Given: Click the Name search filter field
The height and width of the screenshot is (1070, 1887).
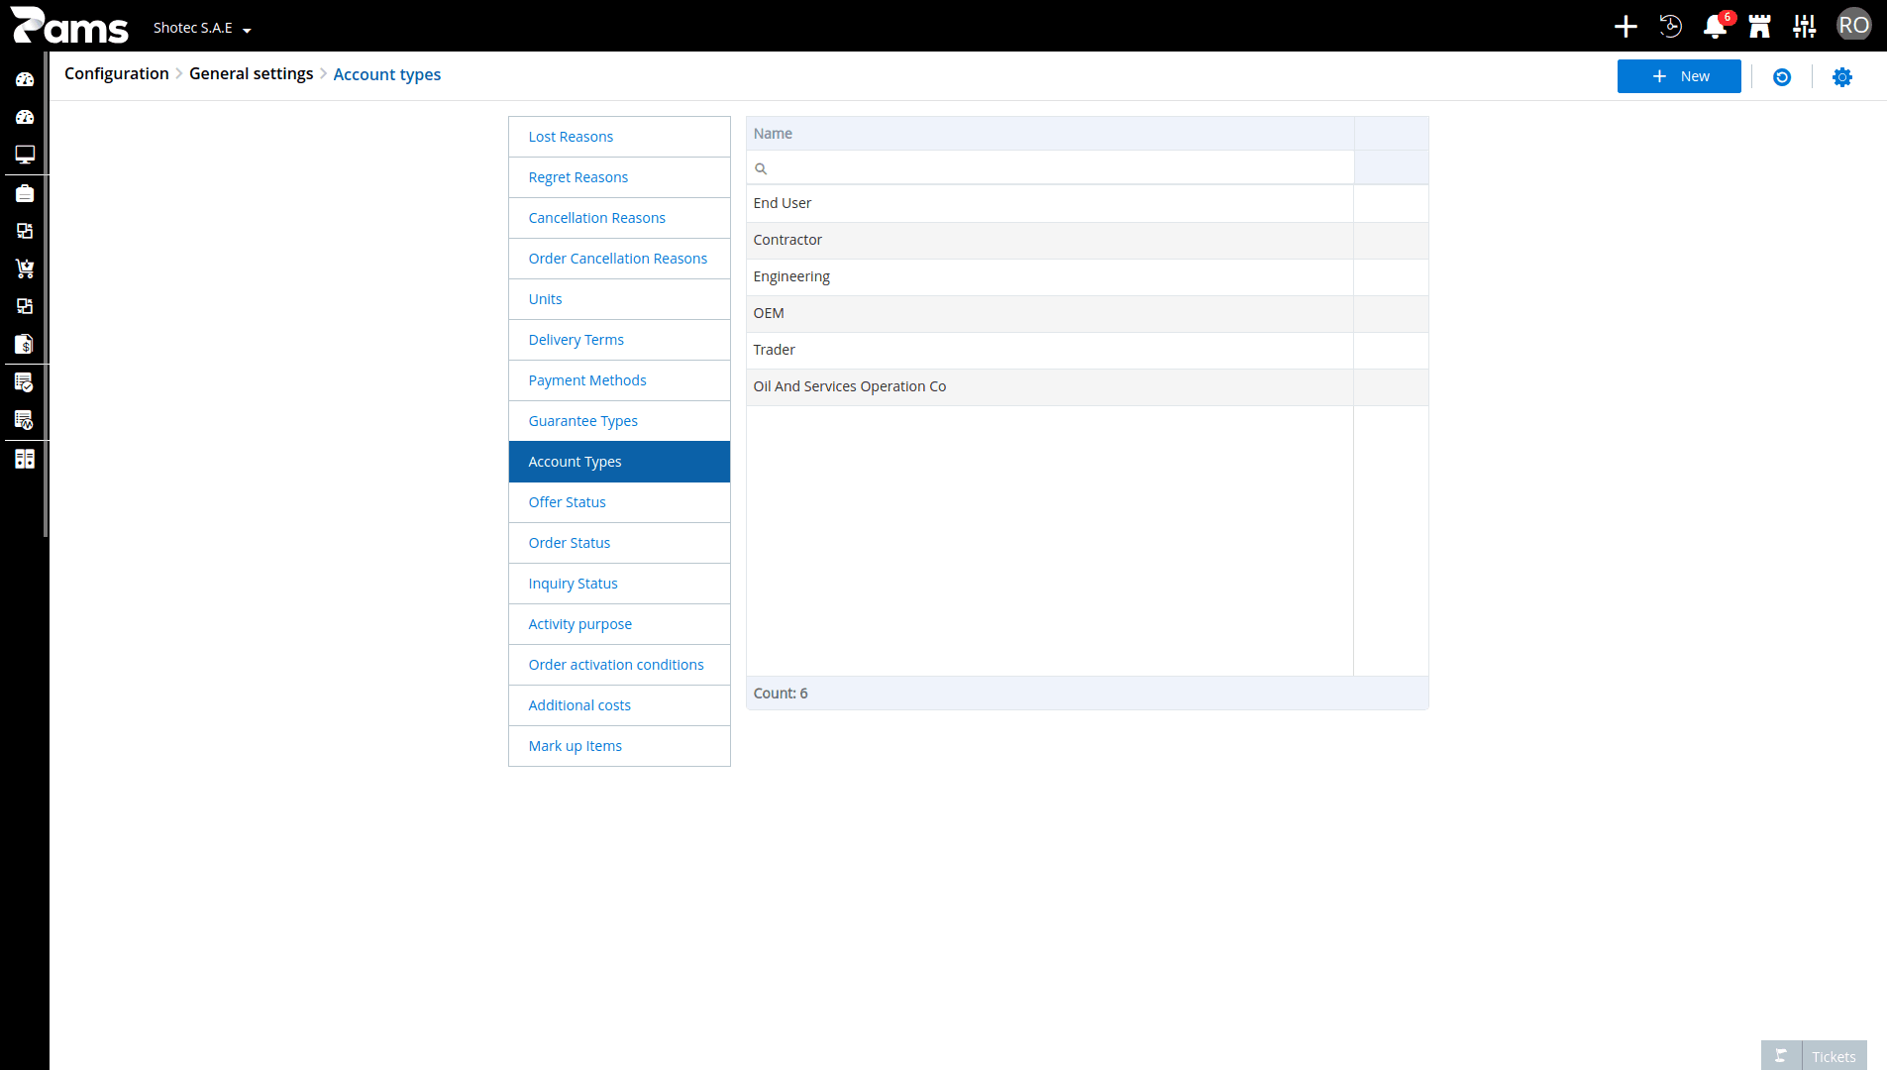Looking at the screenshot, I should 1050,167.
